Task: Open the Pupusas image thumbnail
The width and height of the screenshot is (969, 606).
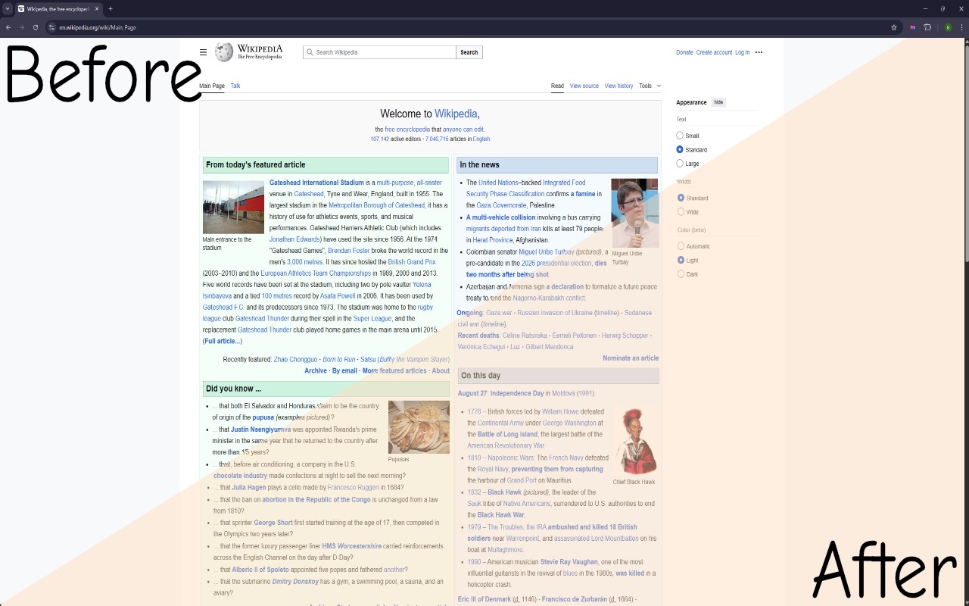Action: click(419, 427)
